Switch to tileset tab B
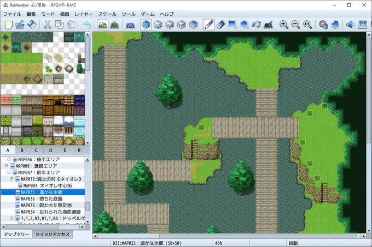 [22, 150]
